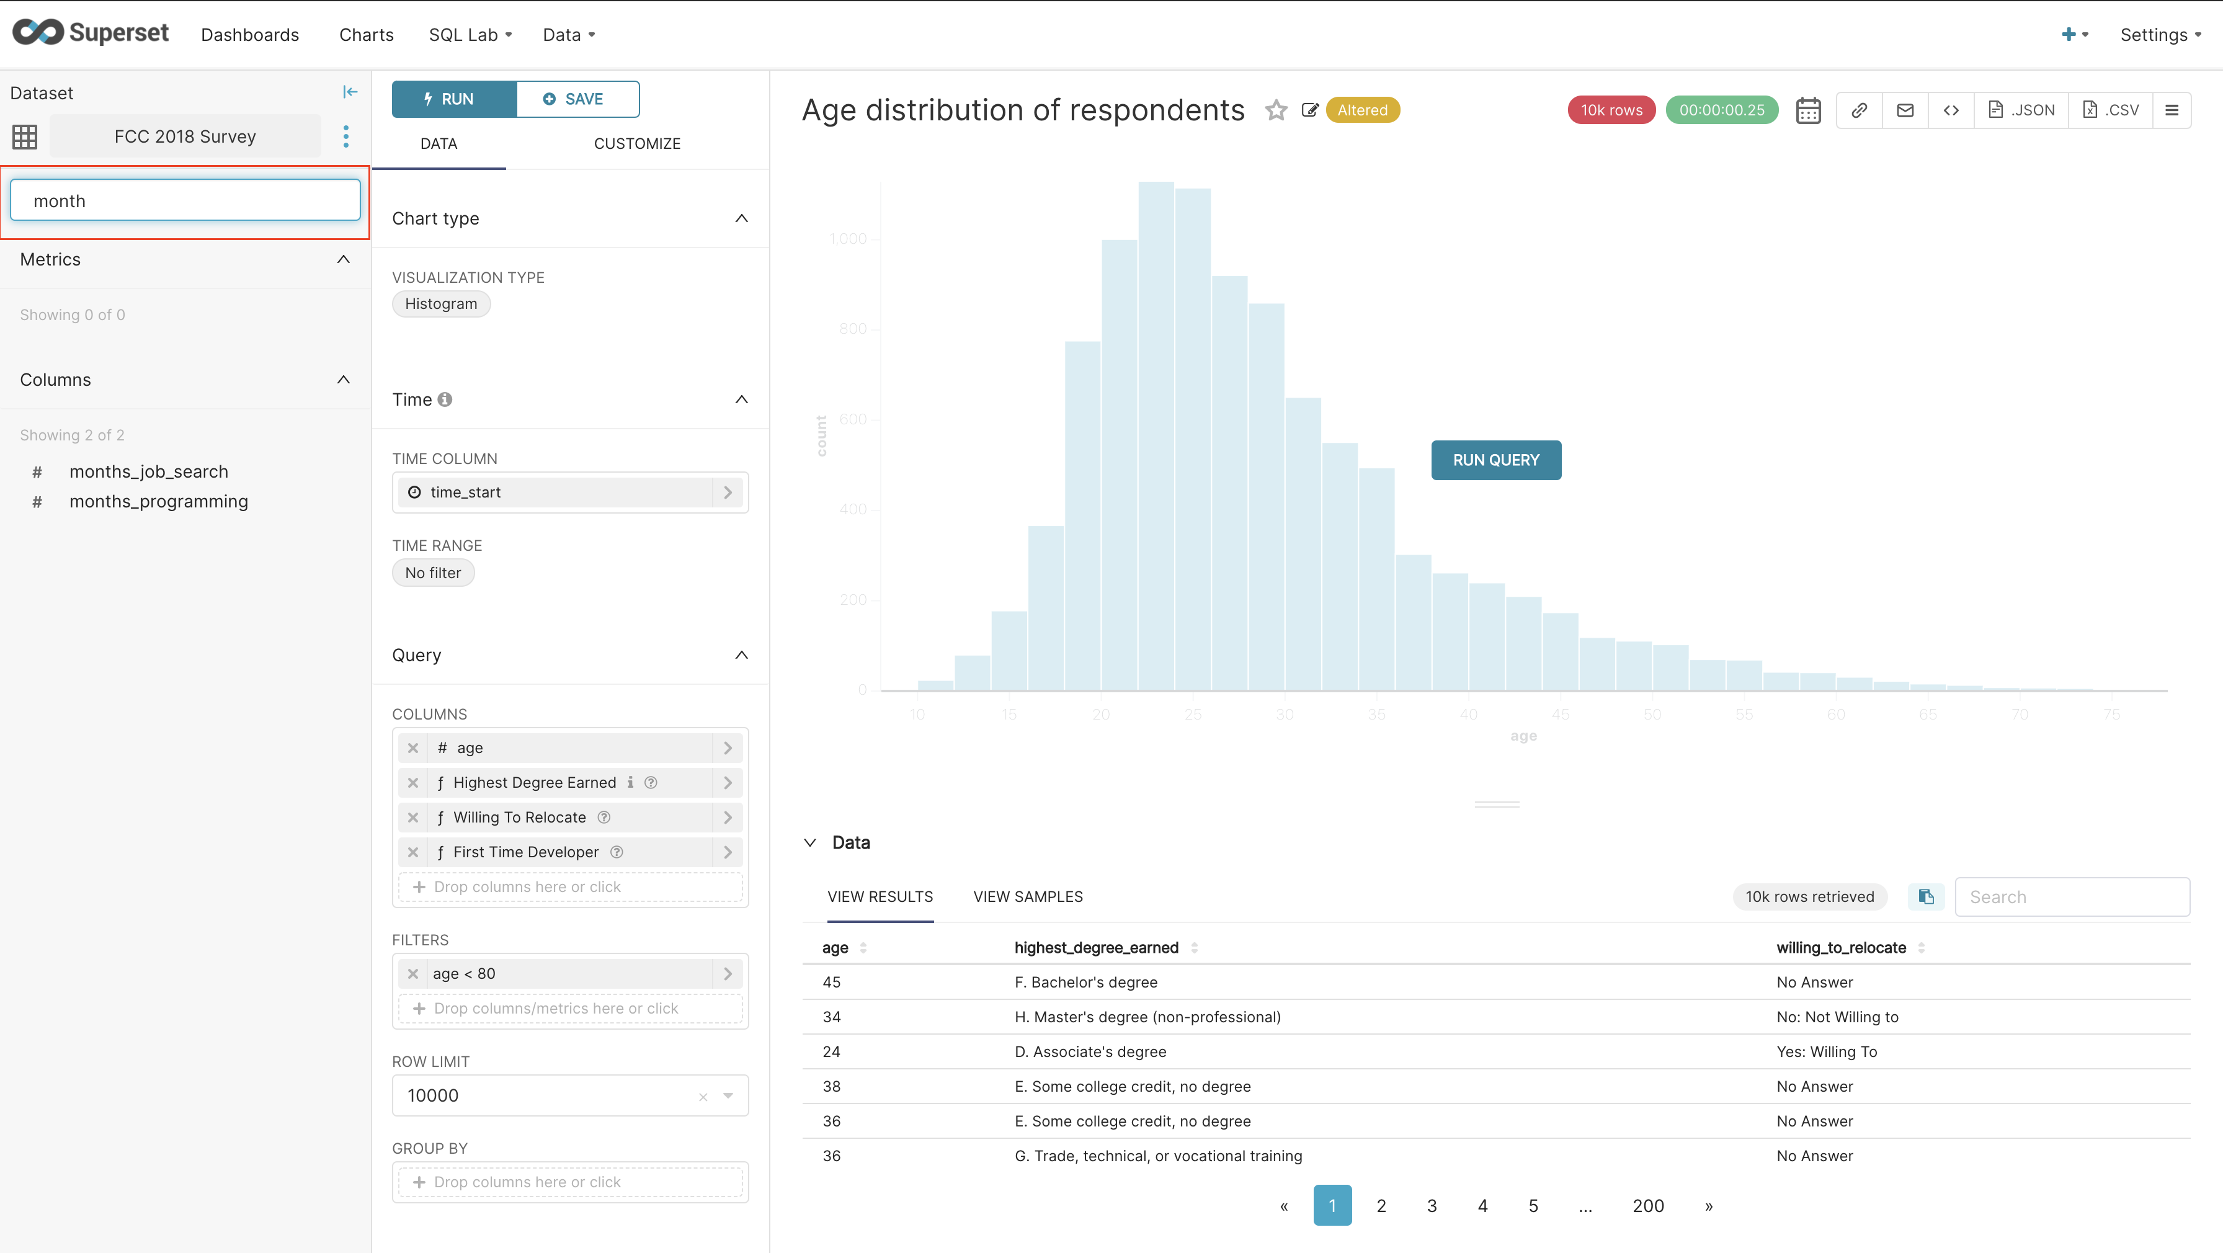This screenshot has height=1253, width=2223.
Task: Click the RUN QUERY button
Action: 1495,460
